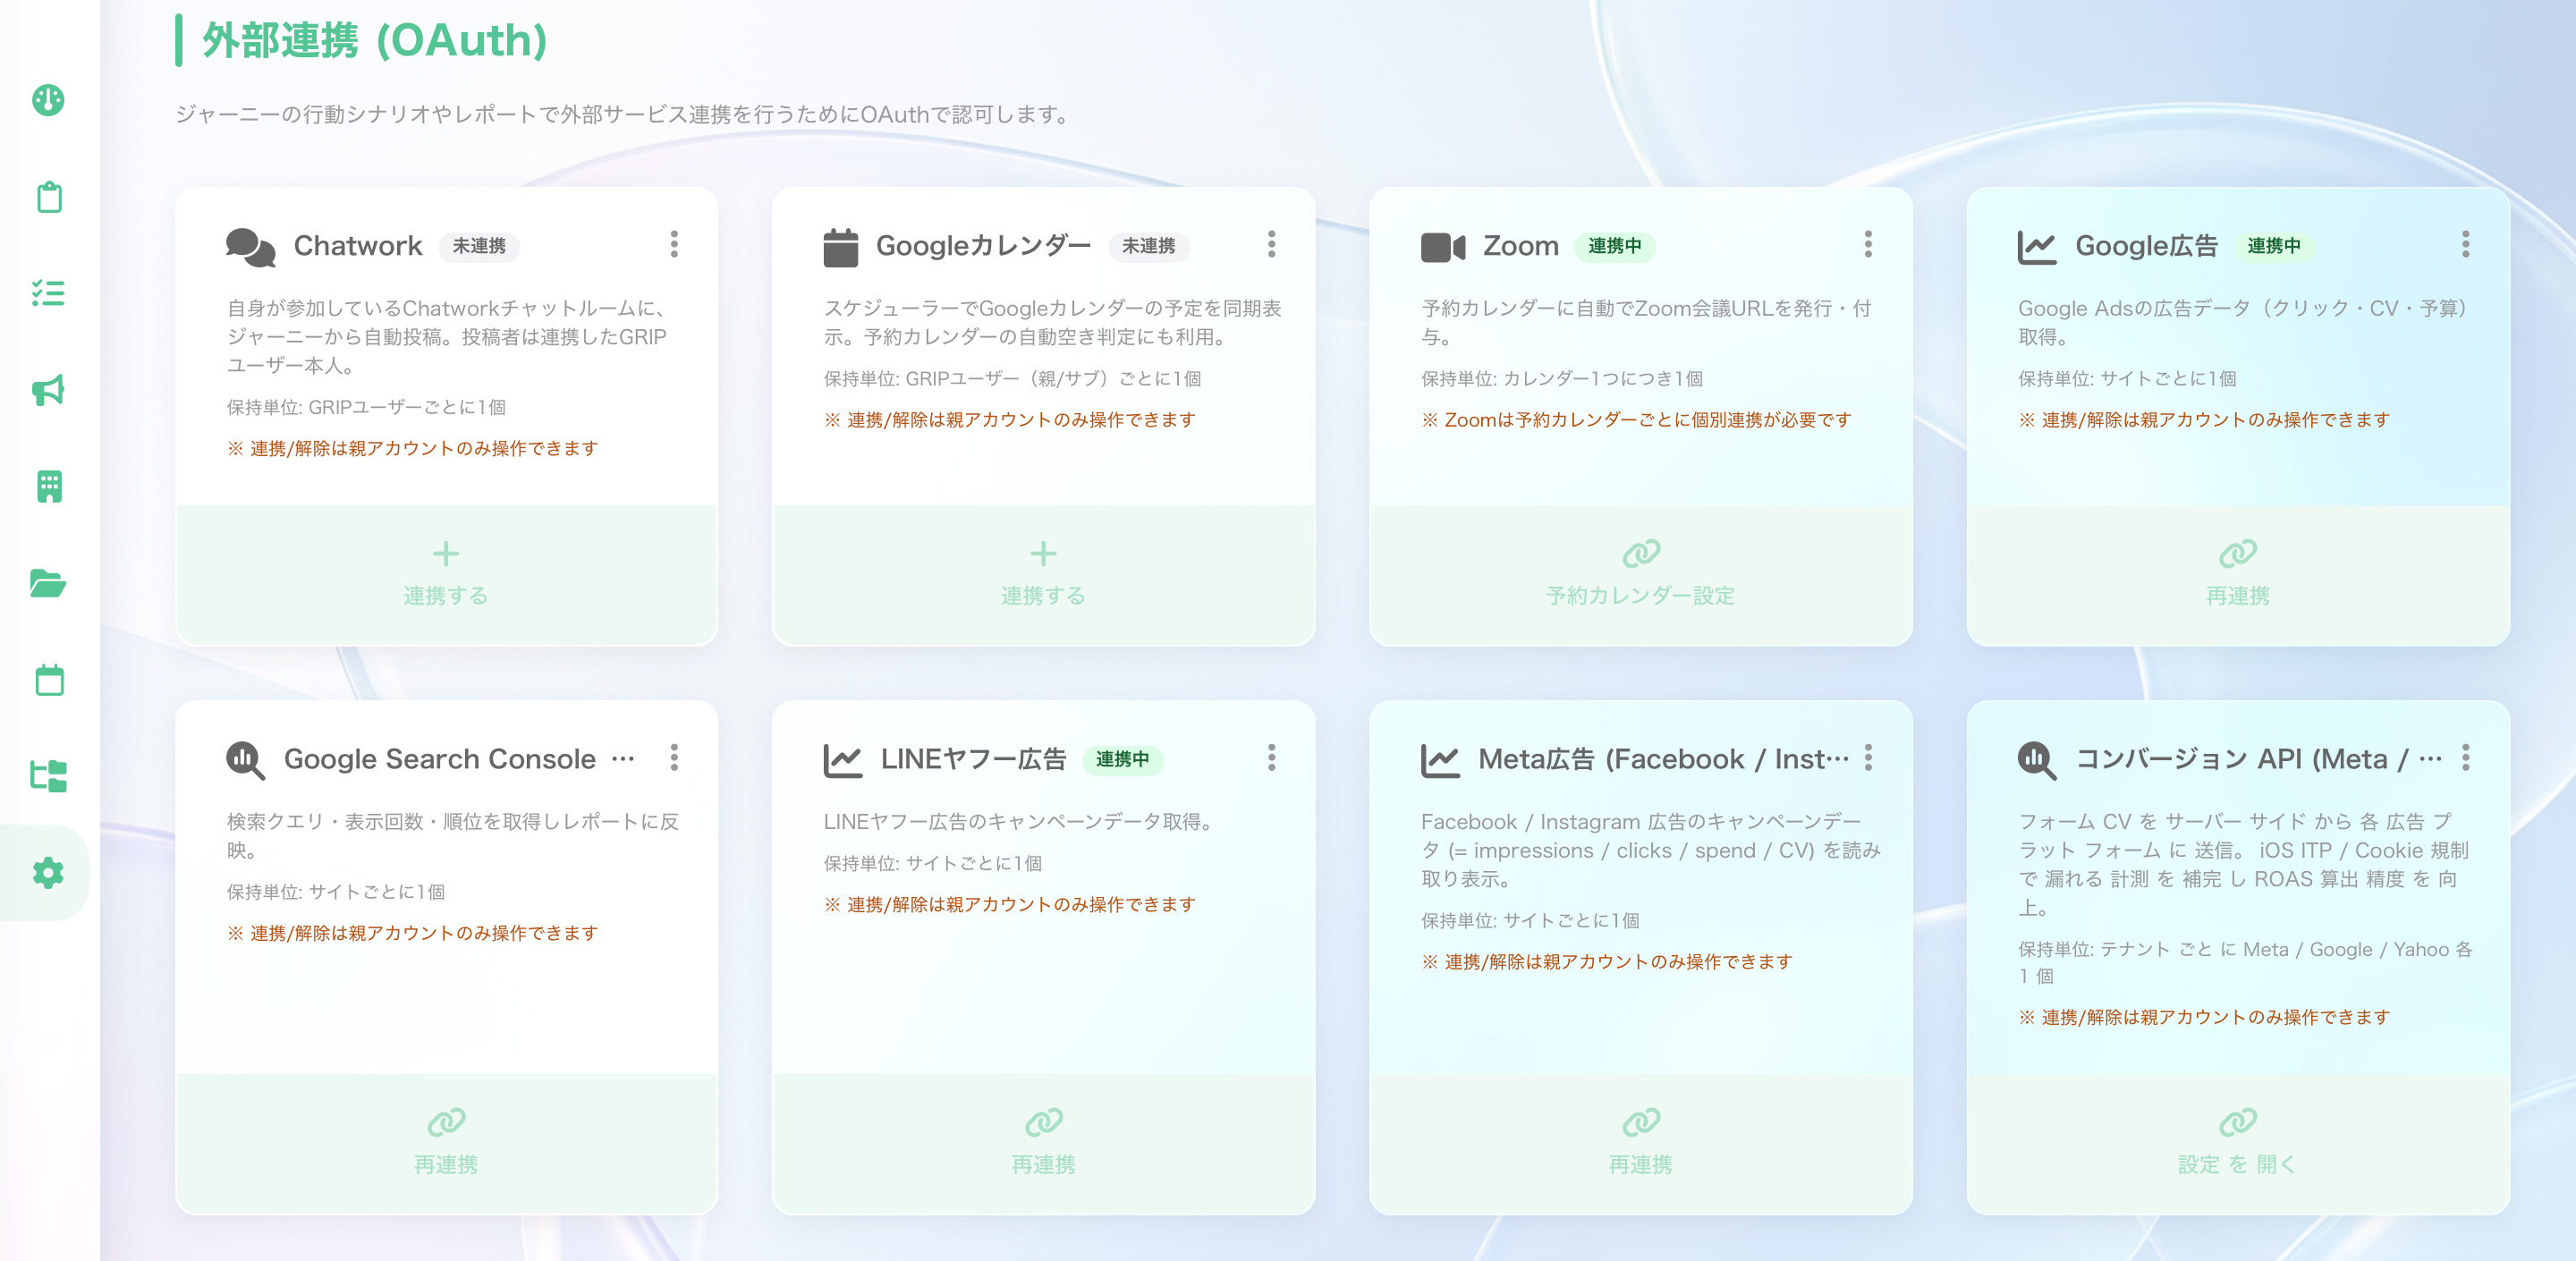Screen dimensions: 2576x1261
Task: Click the Meta広告 (Facebook / Inst… card title
Action: pyautogui.click(x=1663, y=760)
